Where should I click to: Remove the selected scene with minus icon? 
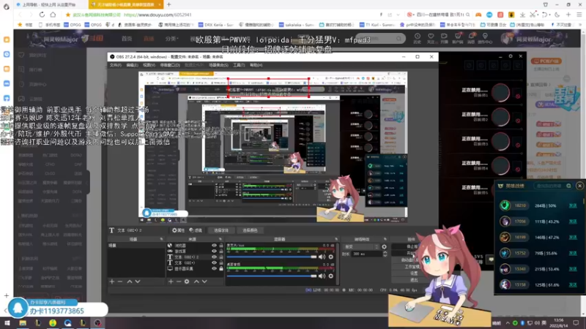click(x=120, y=281)
